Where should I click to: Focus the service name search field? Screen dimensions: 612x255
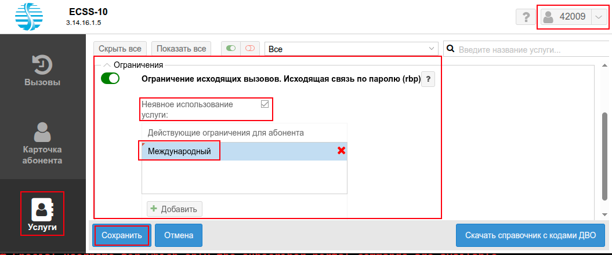pyautogui.click(x=529, y=49)
